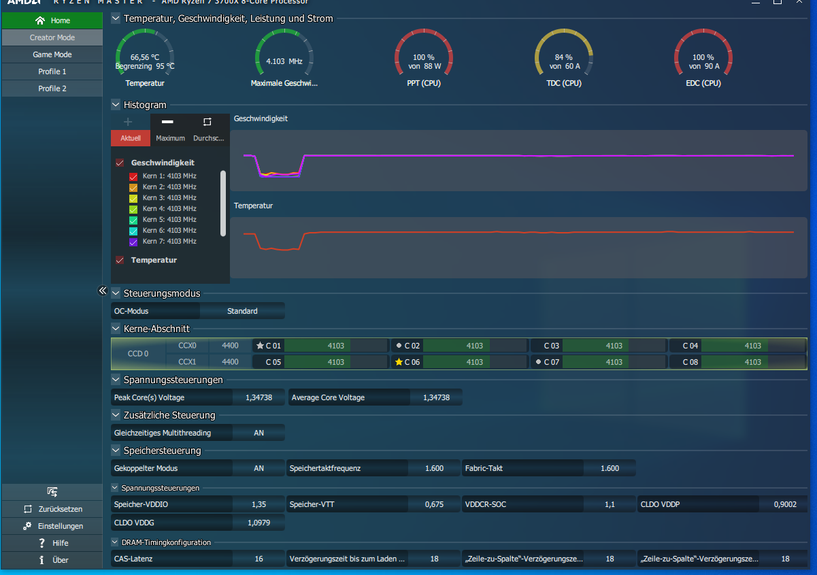Select Maximum histogram view icon

[168, 122]
